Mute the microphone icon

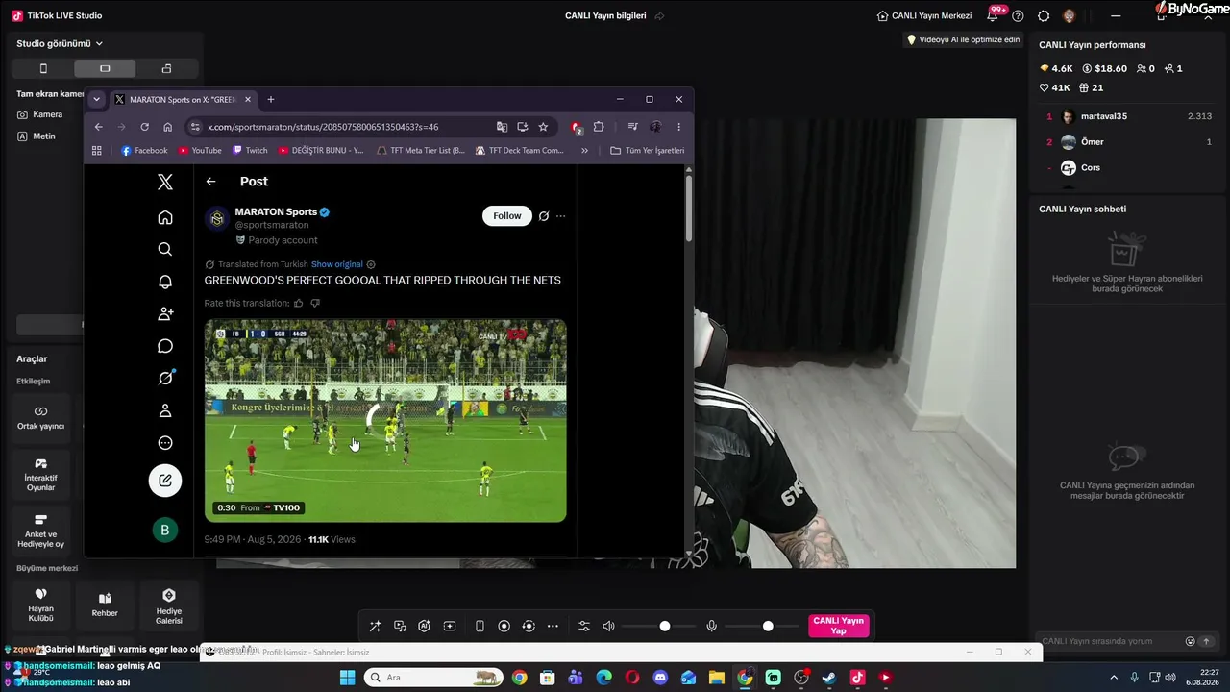click(711, 626)
